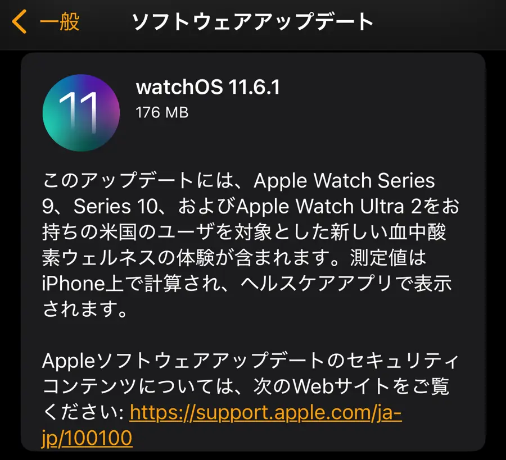Viewport: 506px width, 460px height.
Task: Tap the 'Apple Watch Series' text
Action: tap(344, 180)
